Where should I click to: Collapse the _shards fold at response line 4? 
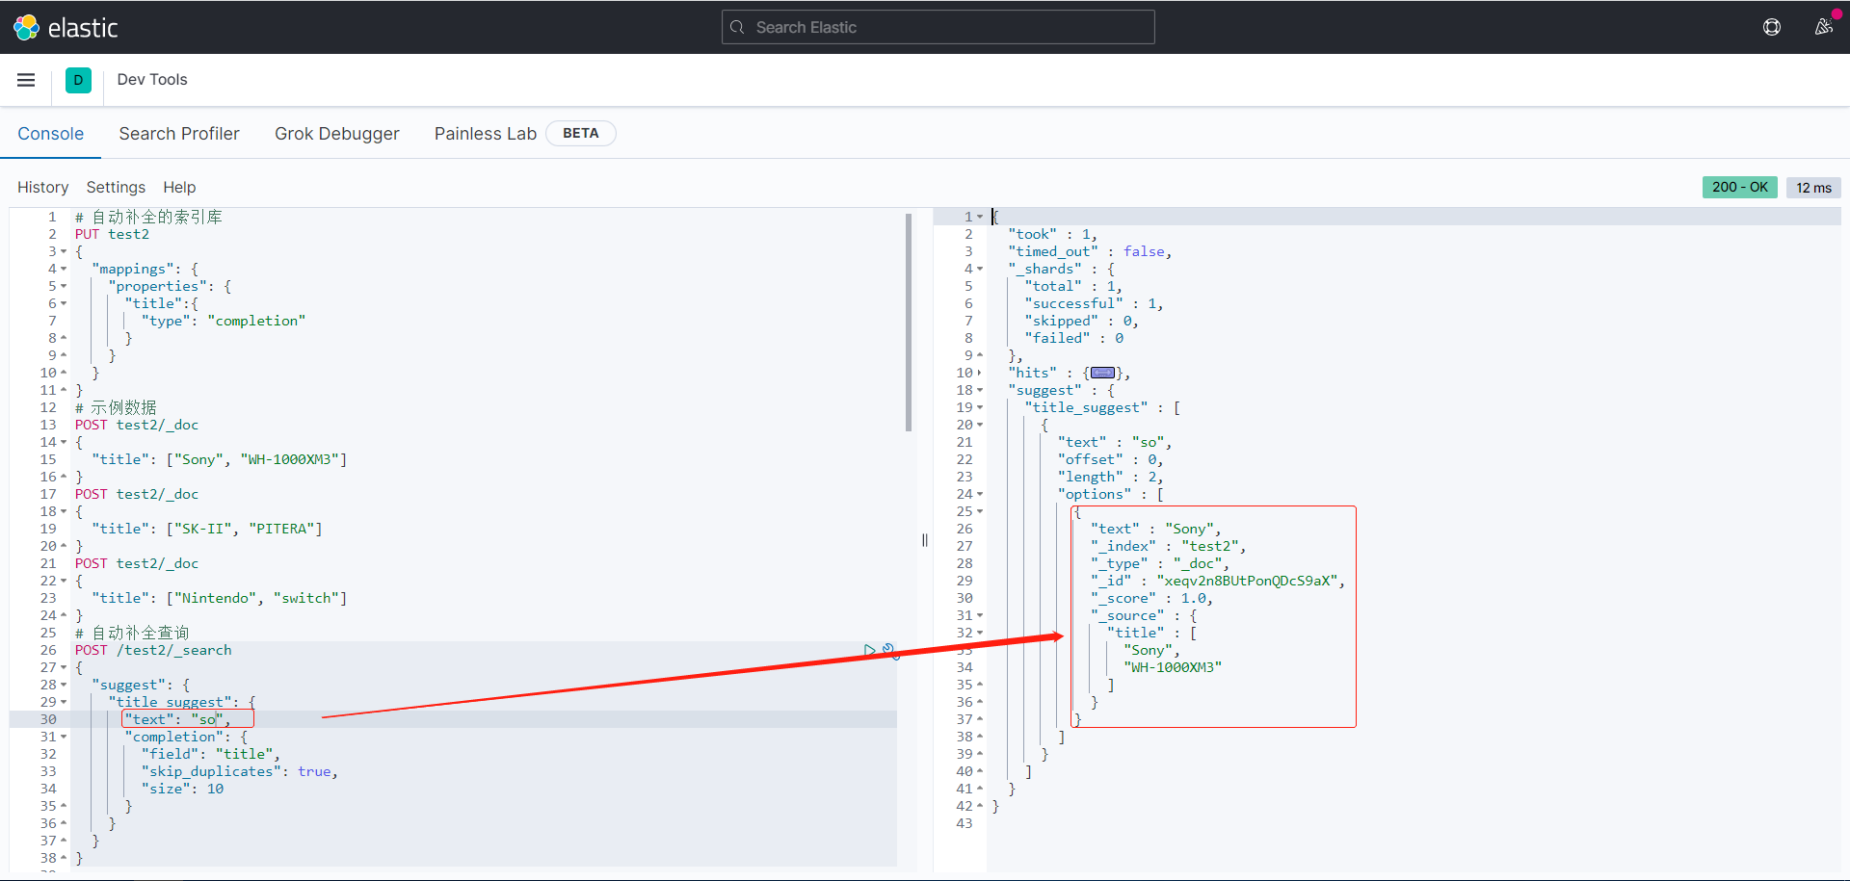pyautogui.click(x=980, y=269)
